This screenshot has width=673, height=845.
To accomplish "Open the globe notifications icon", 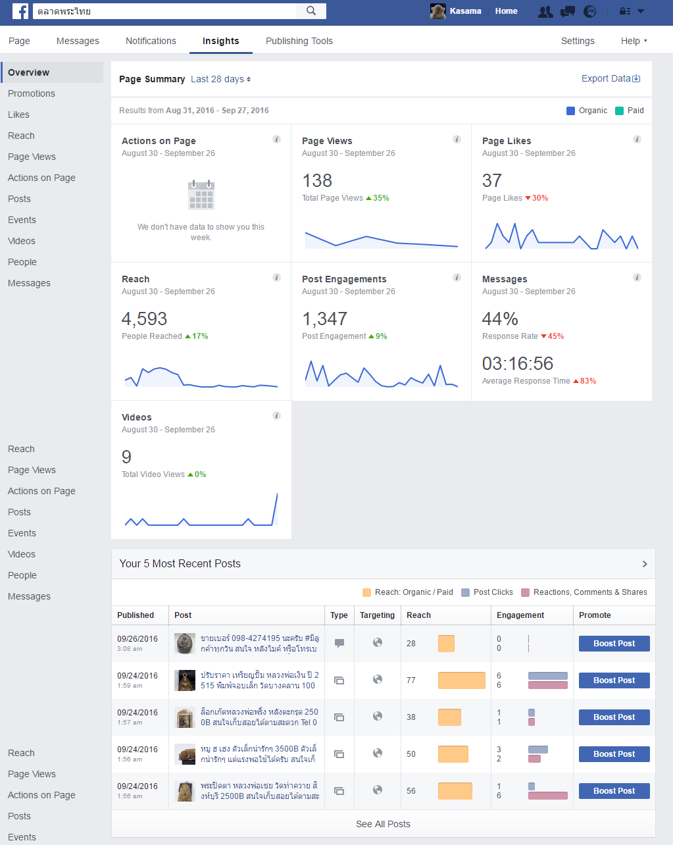I will 590,11.
